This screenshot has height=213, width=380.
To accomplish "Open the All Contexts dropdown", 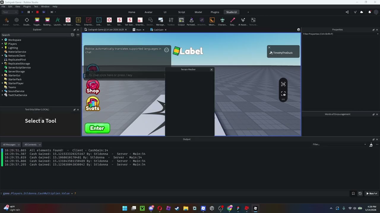I will (x=32, y=145).
